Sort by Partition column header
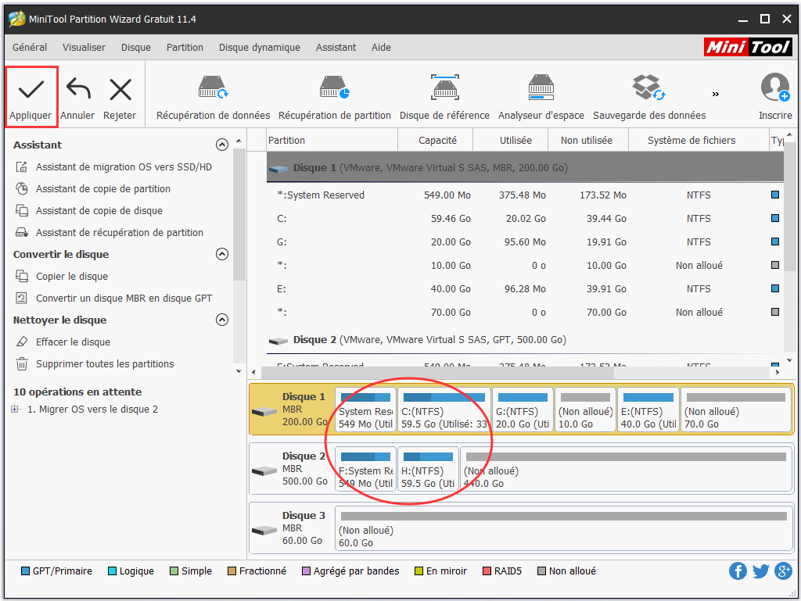The height and width of the screenshot is (601, 801). pyautogui.click(x=332, y=141)
